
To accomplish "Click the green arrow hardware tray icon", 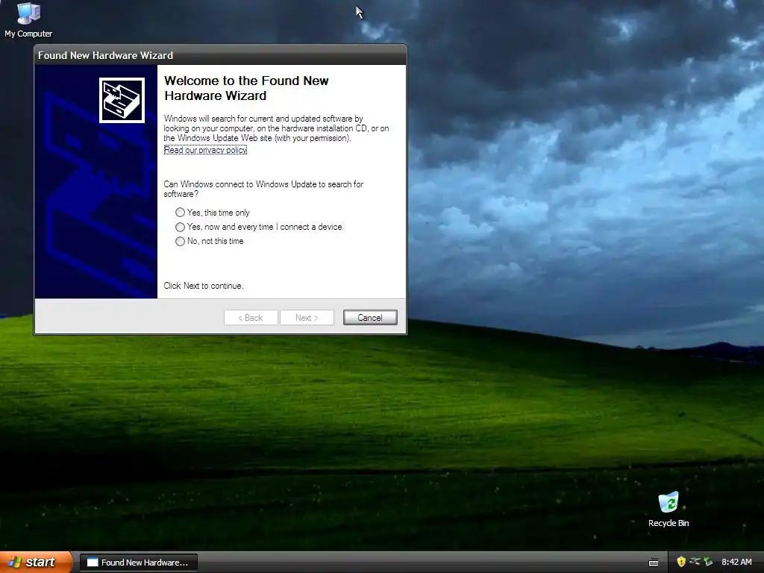I will click(x=708, y=562).
